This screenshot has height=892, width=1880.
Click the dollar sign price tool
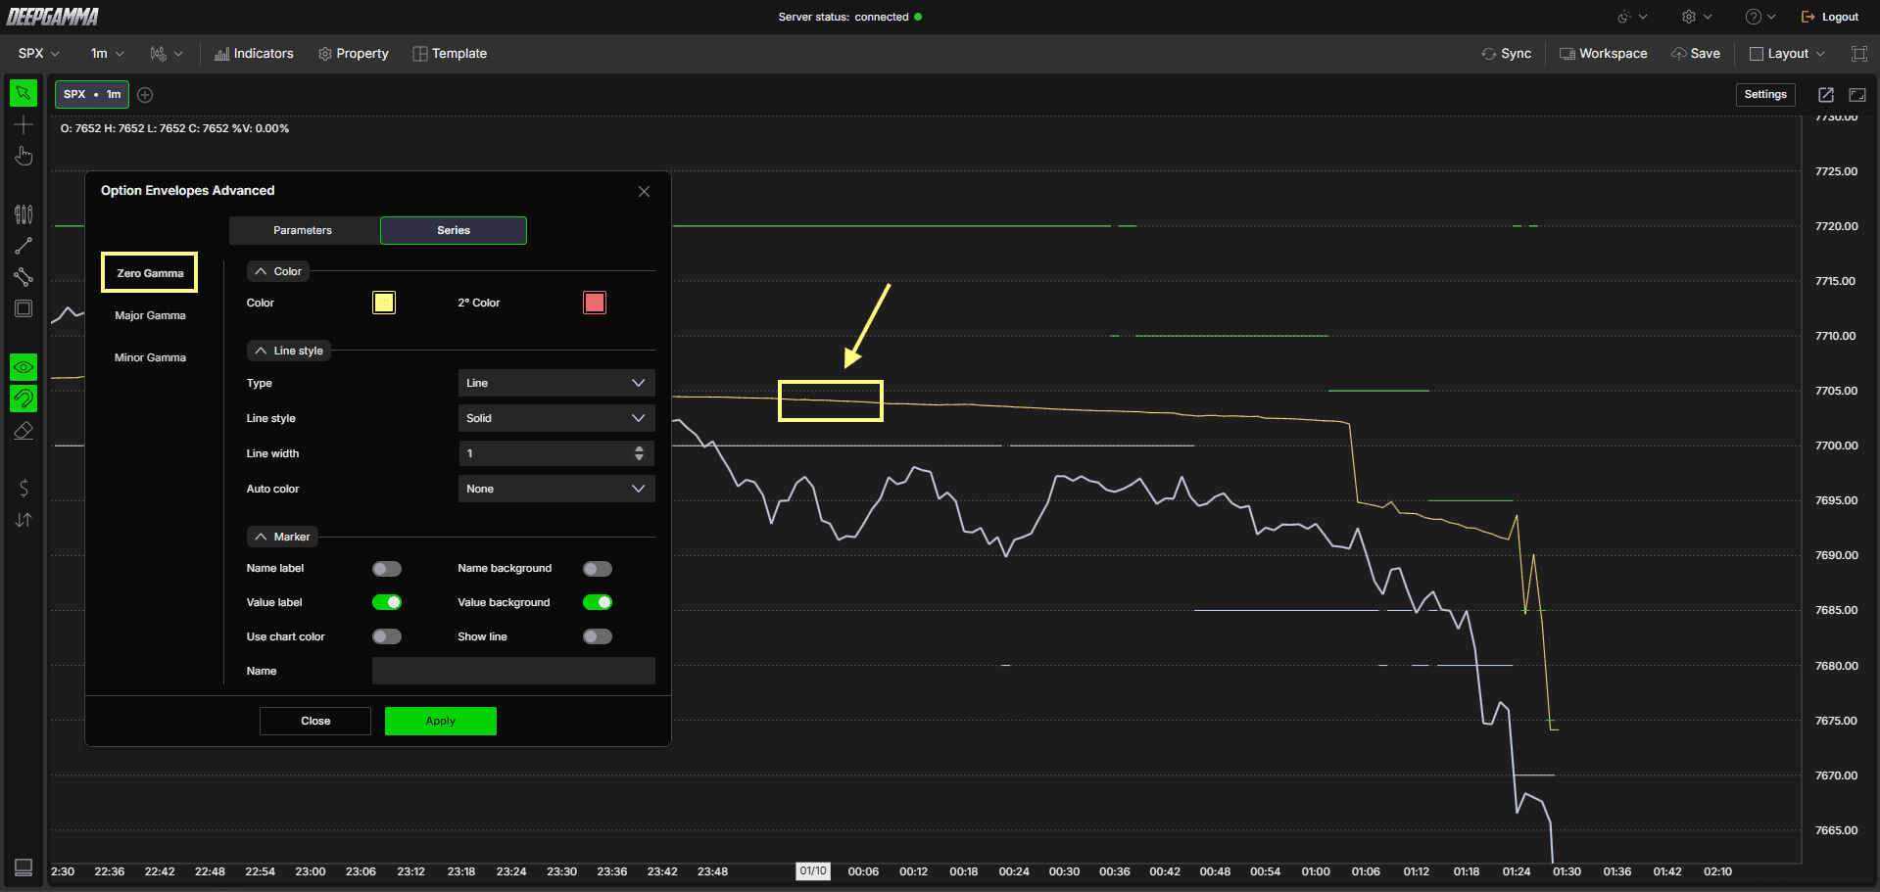click(x=24, y=488)
